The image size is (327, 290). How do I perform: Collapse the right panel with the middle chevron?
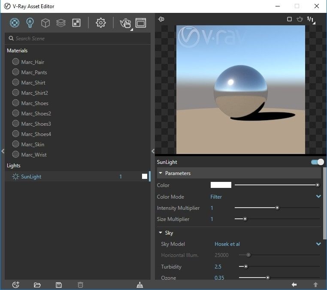click(x=153, y=151)
